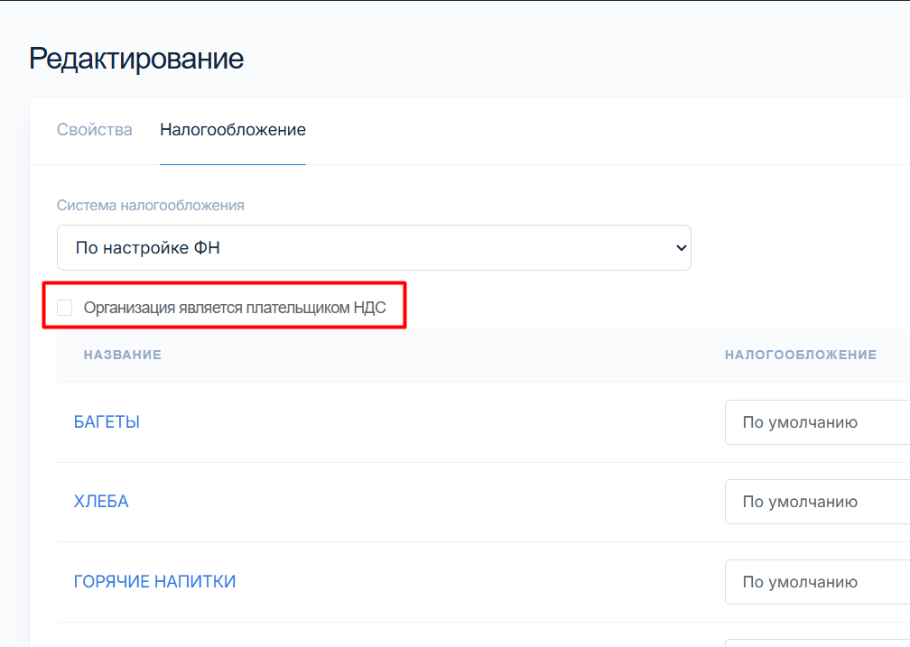Expand the taxation dropdown for ГОРЯЧИЕ НАПИТКИ
910x647 pixels.
point(817,582)
